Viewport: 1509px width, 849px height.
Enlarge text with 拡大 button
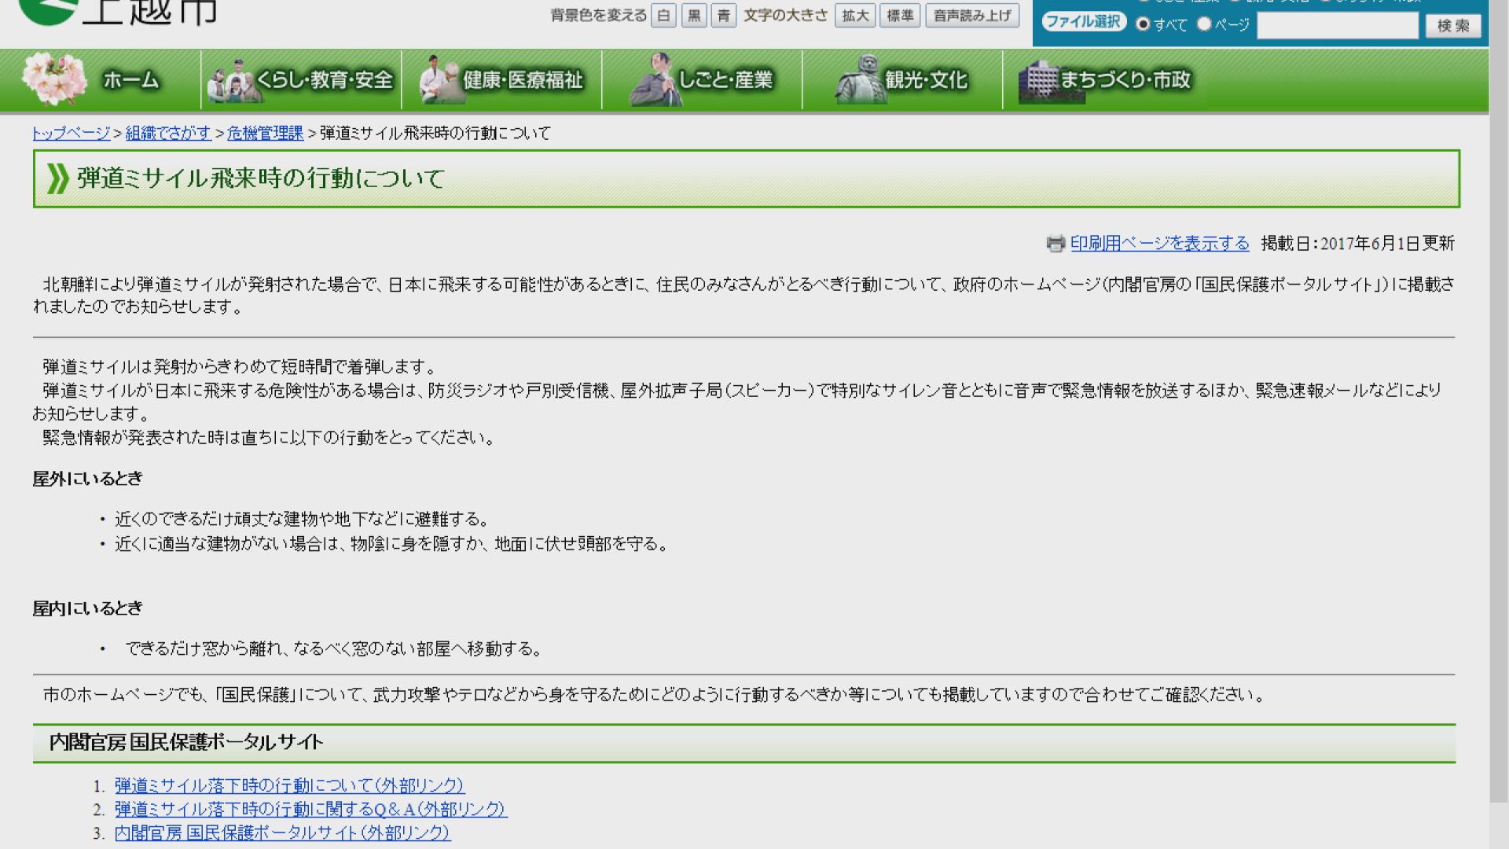(x=854, y=16)
